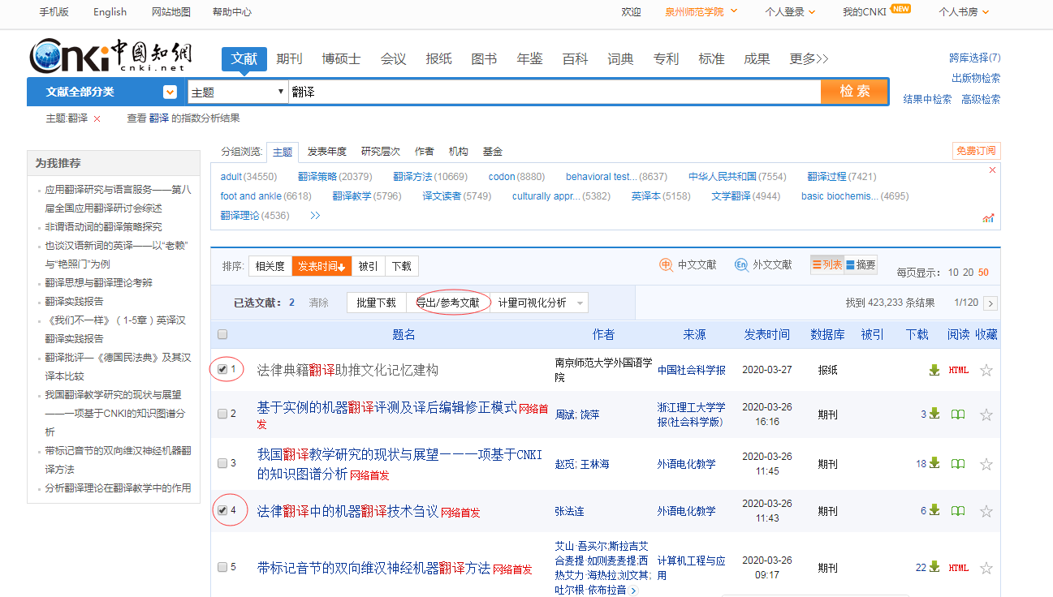Switch to the 期刊 database tab
The width and height of the screenshot is (1053, 597).
289,58
